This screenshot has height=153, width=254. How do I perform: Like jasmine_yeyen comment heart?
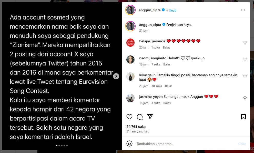tap(245, 98)
